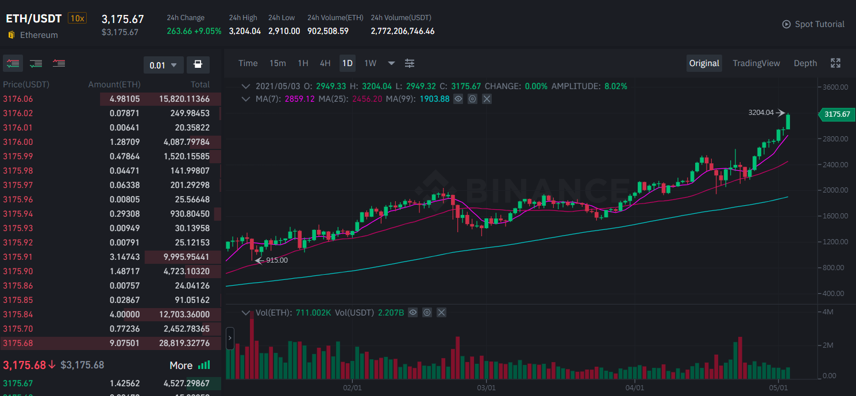Select the ask row priced 3175.99
Screen dimensions: 856x396
112,156
